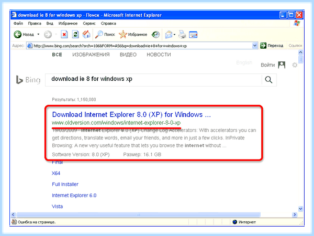The height and width of the screenshot is (236, 314).
Task: Click the Войти sign-in link
Action: [x=268, y=65]
